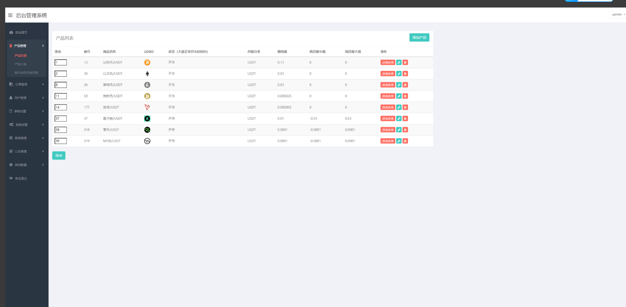The height and width of the screenshot is (307, 626).
Task: Click the Tron logo in 波场/USDT row
Action: pos(147,107)
